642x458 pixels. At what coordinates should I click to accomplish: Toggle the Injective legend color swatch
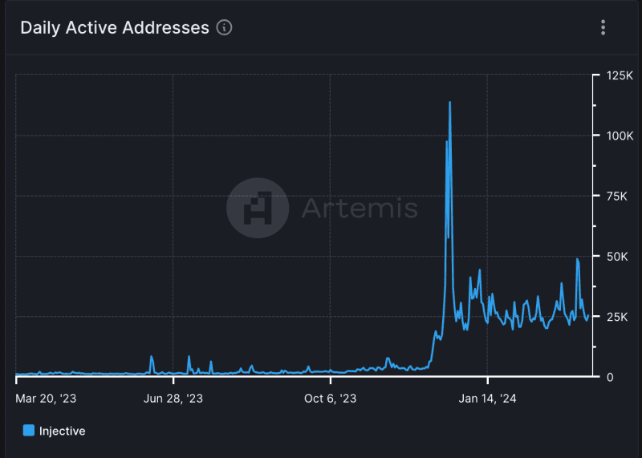pyautogui.click(x=29, y=431)
